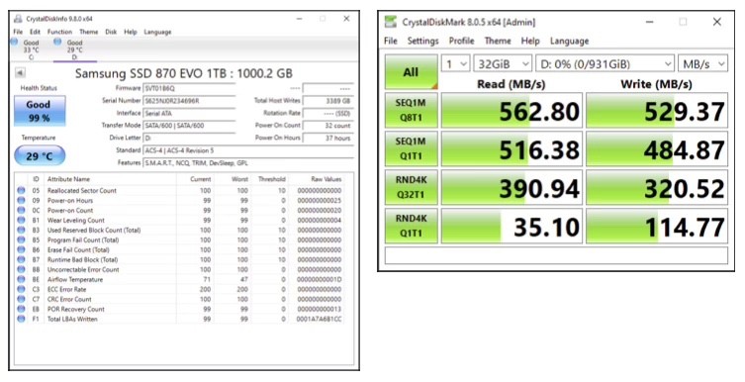Click the RND4K Q32T1 write result 320.52
Screen dimensions: 745x382
pos(657,187)
